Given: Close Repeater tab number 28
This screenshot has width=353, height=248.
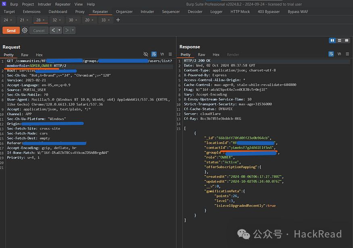Looking at the screenshot, I should 44,20.
